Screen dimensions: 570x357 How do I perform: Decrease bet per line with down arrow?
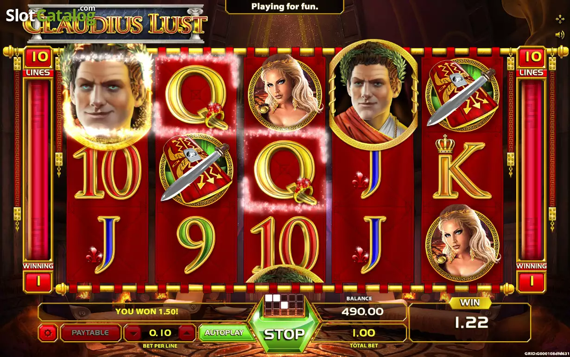[x=134, y=332]
